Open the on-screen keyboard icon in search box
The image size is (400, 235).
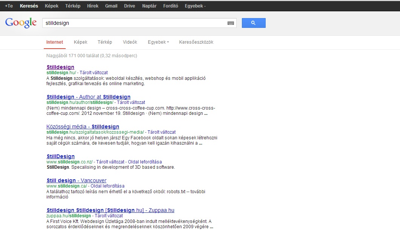(x=231, y=23)
